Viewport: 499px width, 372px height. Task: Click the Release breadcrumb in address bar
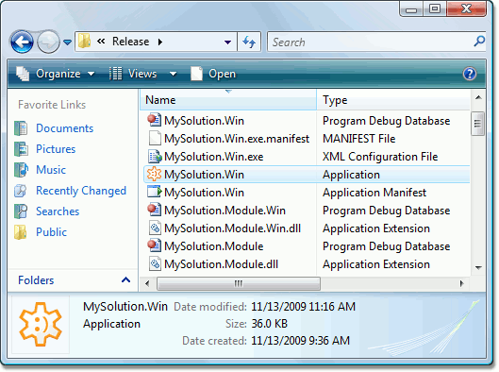click(130, 42)
